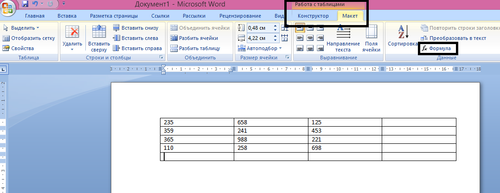Insert a row with Вставить снизу
This screenshot has height=193, width=500.
coord(135,28)
